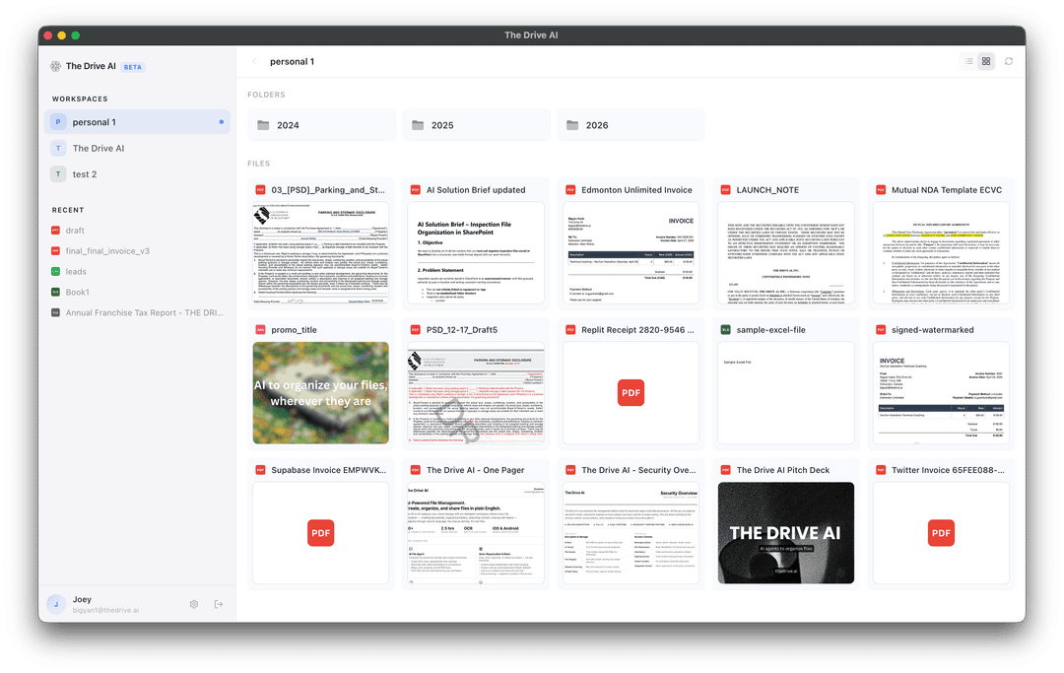Open The Drive AI Pitch Deck thumbnail
This screenshot has width=1064, height=673.
786,533
